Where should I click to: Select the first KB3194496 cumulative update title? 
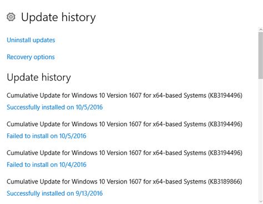[x=124, y=96]
